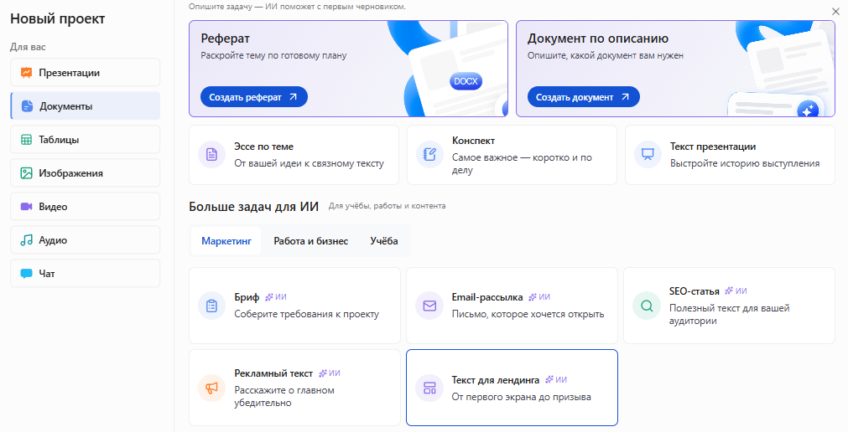This screenshot has height=432, width=848.
Task: Open the Текст для лендинга card
Action: (x=512, y=388)
